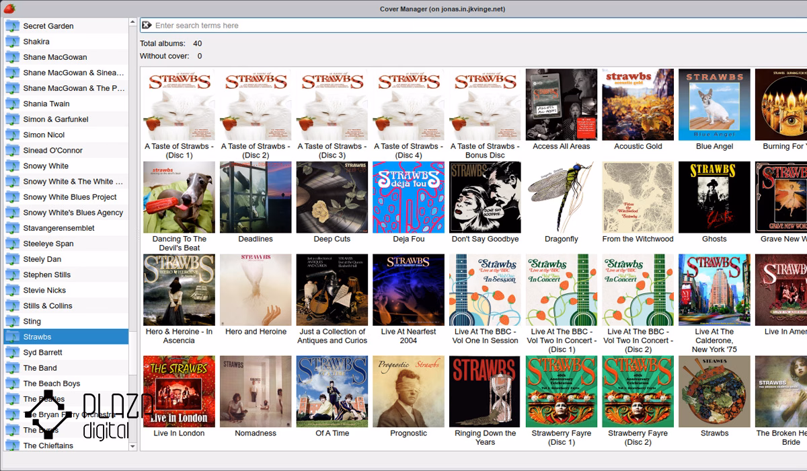
Task: Click the artist icon beside The Band
Action: pyautogui.click(x=12, y=368)
